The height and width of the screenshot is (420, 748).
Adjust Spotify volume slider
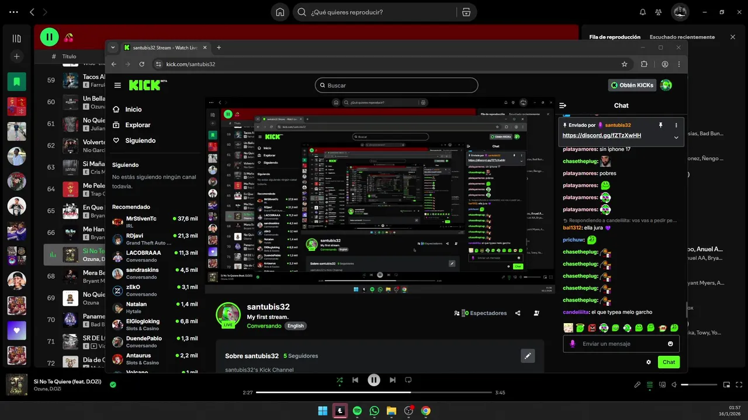click(699, 385)
